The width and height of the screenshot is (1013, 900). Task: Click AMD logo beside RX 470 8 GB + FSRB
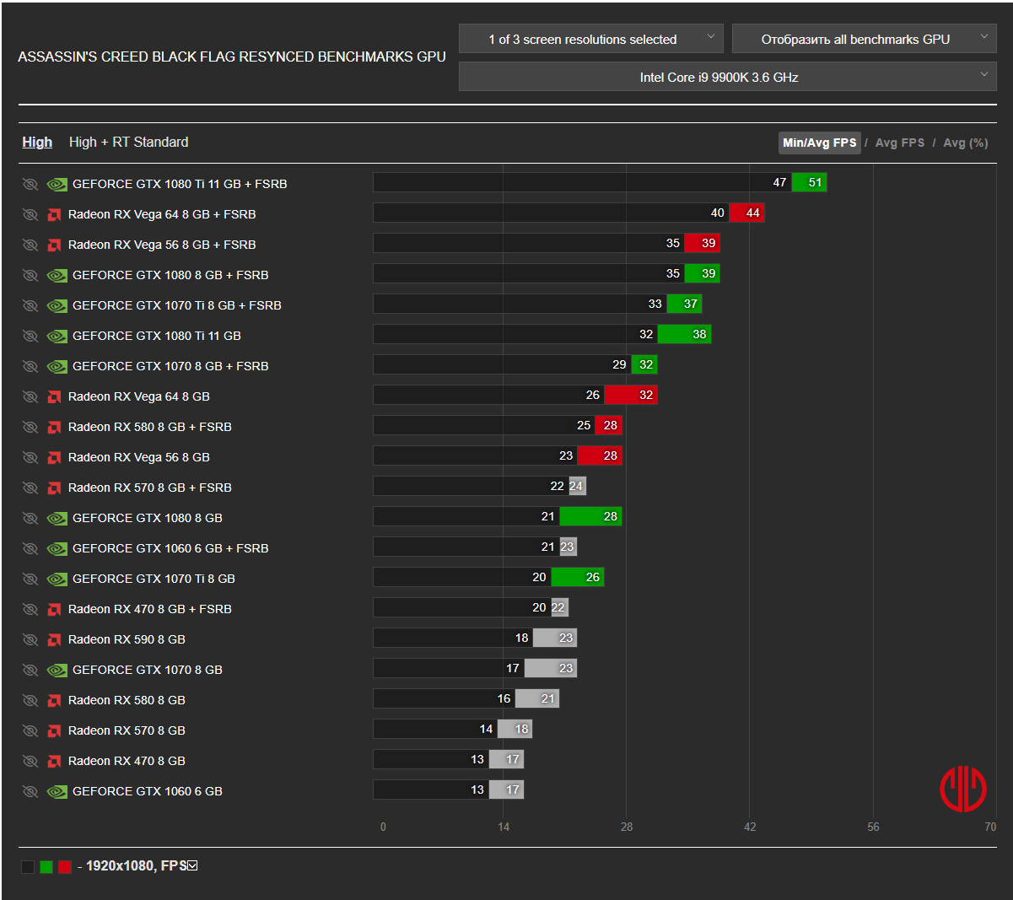(x=54, y=609)
